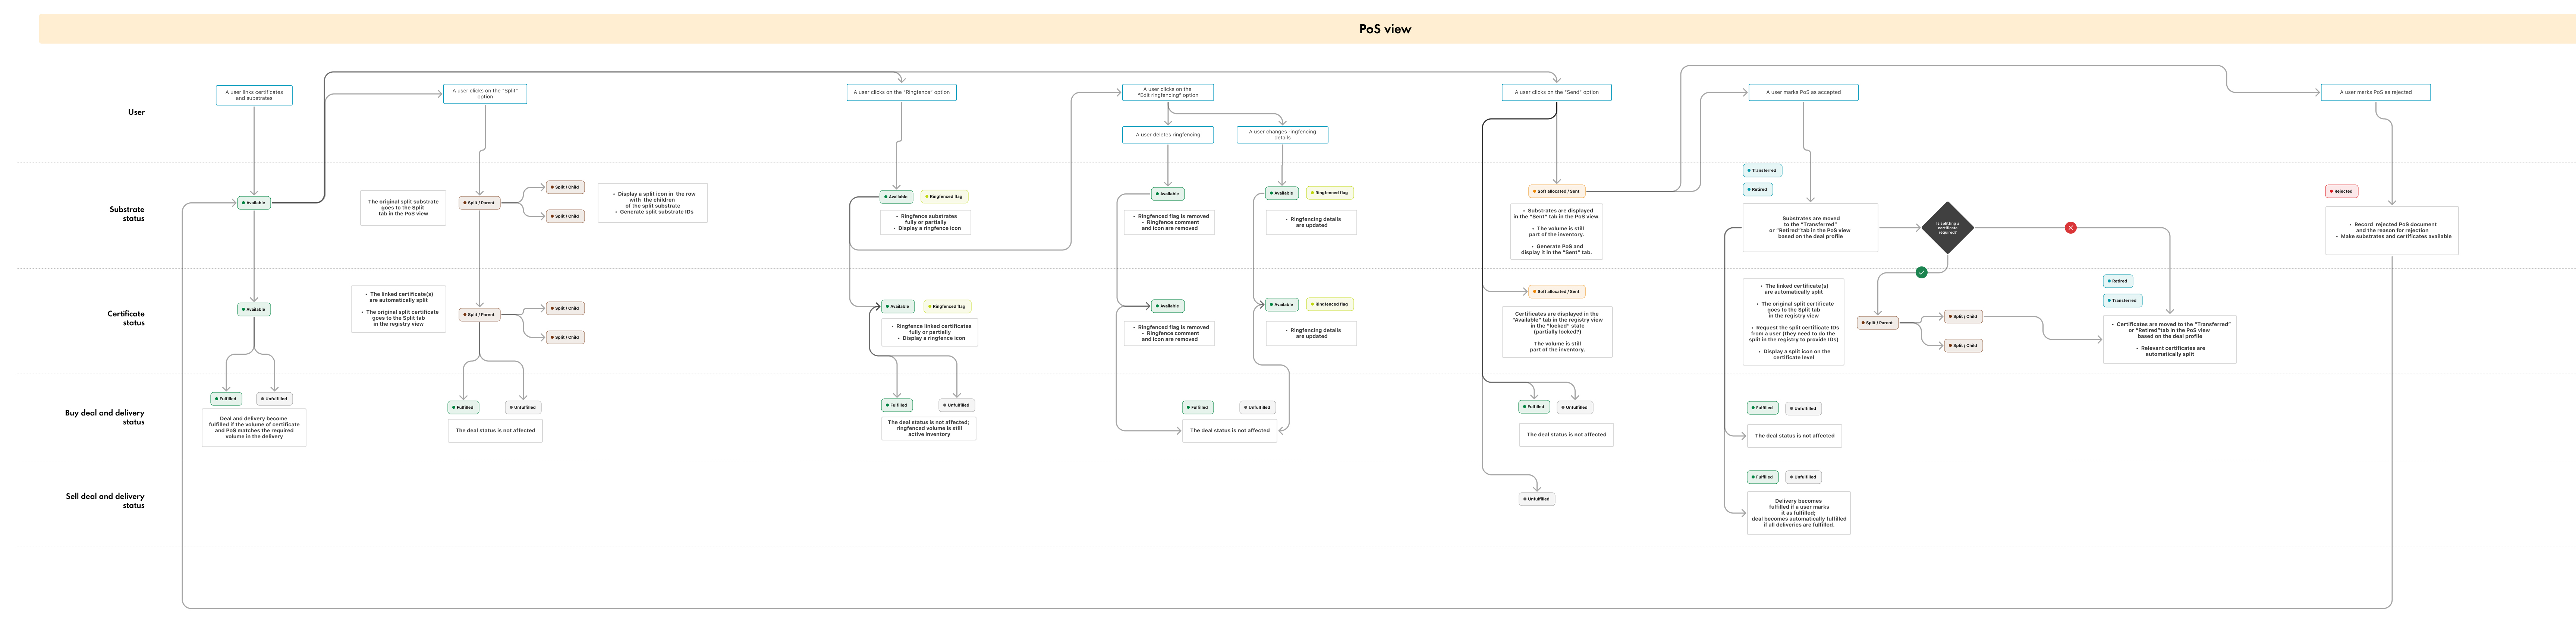The height and width of the screenshot is (629, 2576).
Task: Click the PoS view header banner
Action: pyautogui.click(x=1307, y=29)
